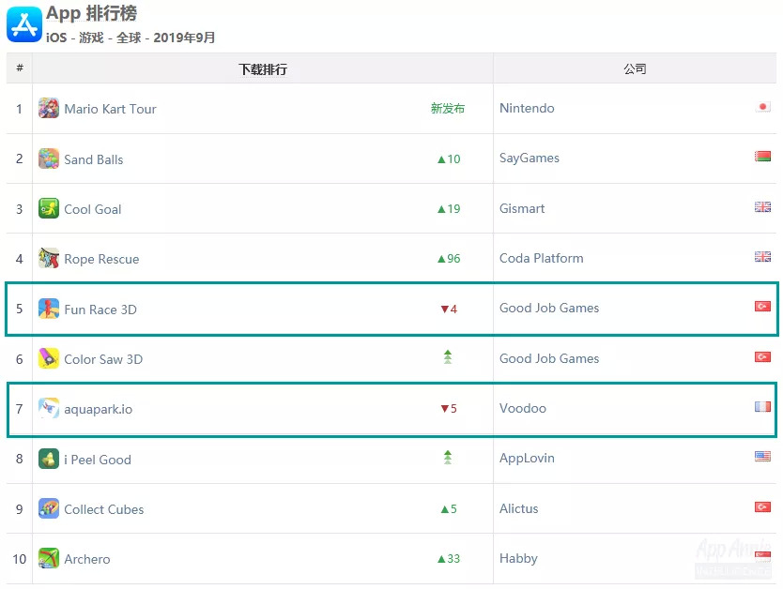
Task: Click the App Store logo icon
Action: pos(23,24)
